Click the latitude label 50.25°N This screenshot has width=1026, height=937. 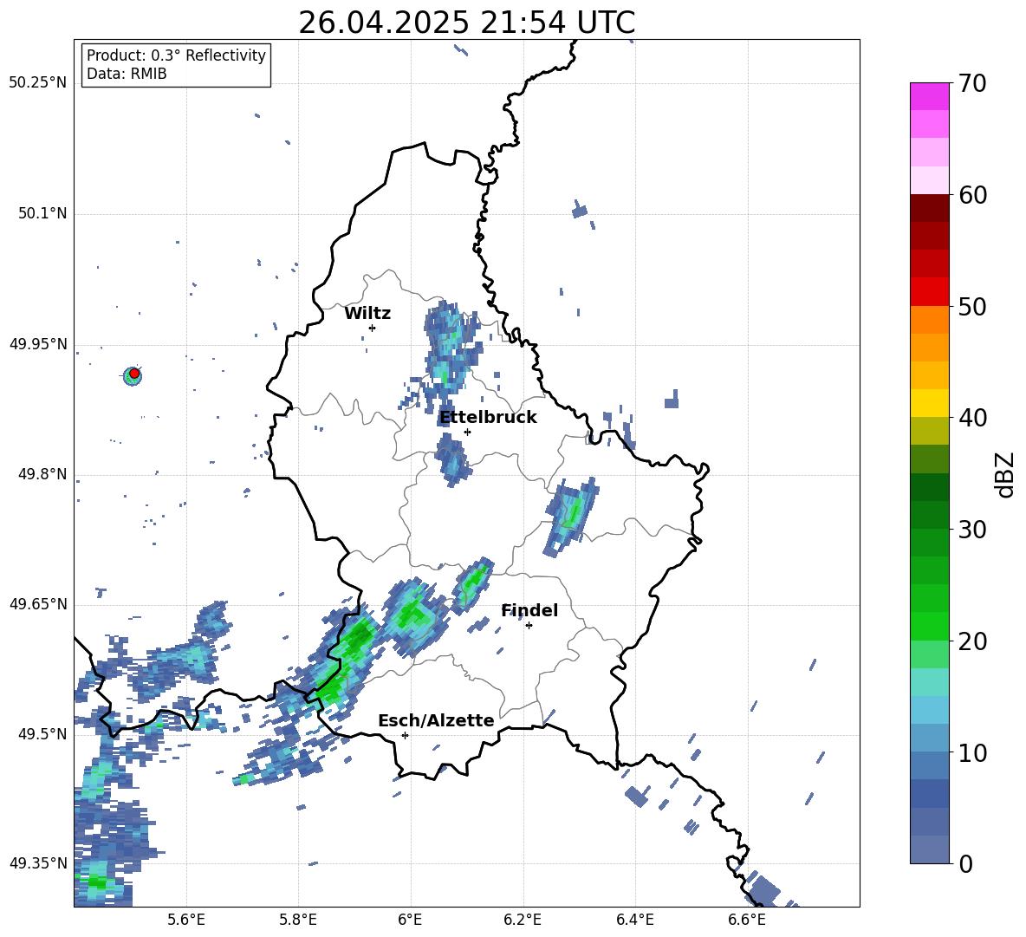38,83
